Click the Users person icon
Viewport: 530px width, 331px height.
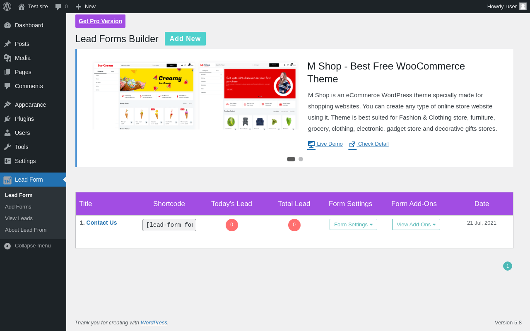pos(7,133)
